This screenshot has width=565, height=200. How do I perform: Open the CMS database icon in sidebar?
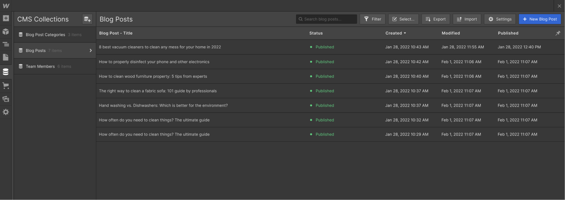pyautogui.click(x=6, y=72)
